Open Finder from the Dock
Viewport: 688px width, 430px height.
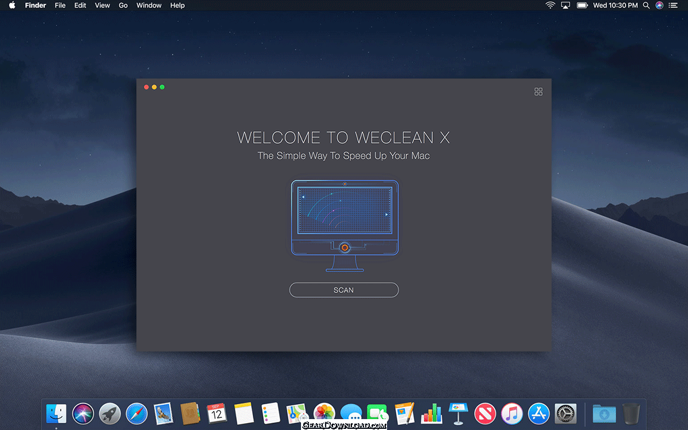click(56, 413)
